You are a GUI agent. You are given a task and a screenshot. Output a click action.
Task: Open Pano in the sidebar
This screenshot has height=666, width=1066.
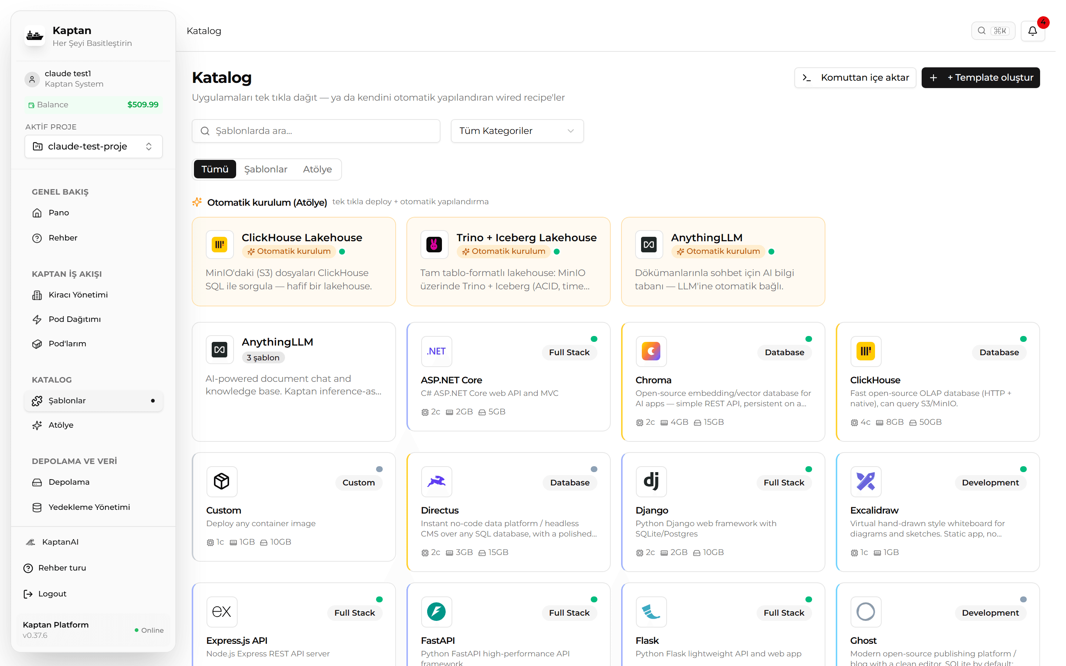93,213
